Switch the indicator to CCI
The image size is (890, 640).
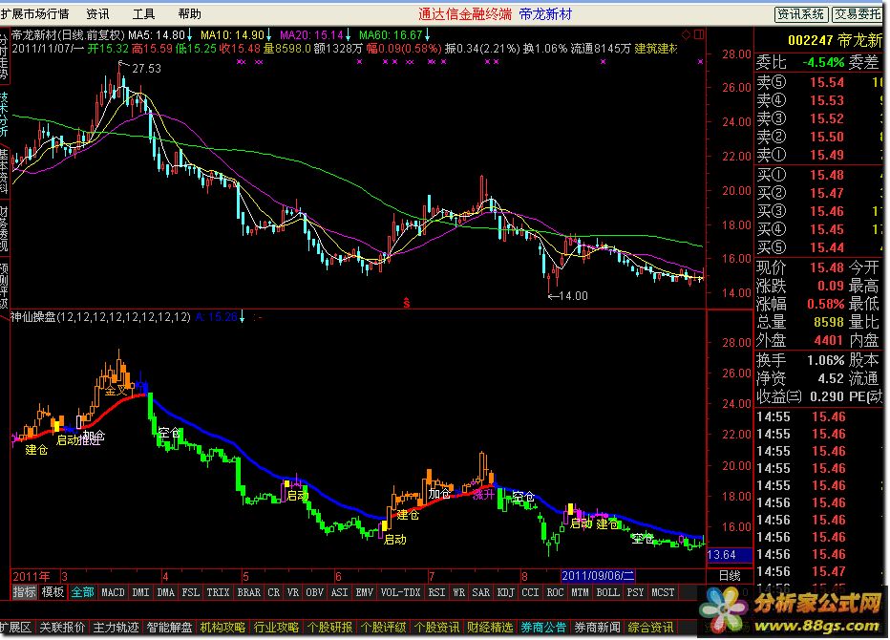(x=530, y=592)
